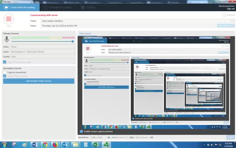Open Outlook from the taskbar
This screenshot has width=236, height=148.
(65, 145)
